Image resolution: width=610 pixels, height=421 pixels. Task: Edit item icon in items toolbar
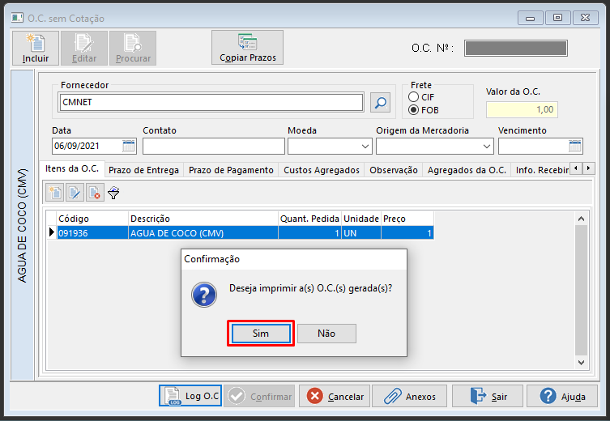point(75,193)
